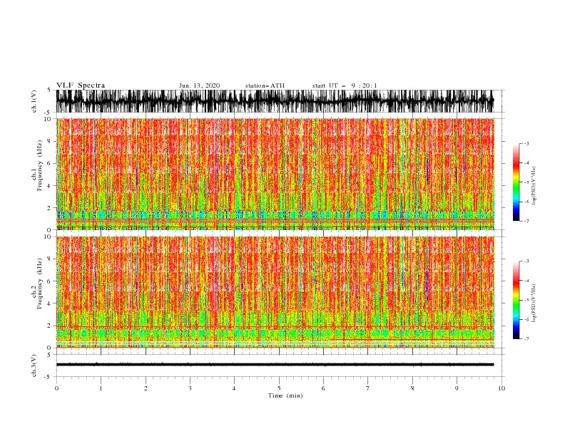Click time axis tick label "4"
Screen dimensions: 565x436
coord(234,388)
